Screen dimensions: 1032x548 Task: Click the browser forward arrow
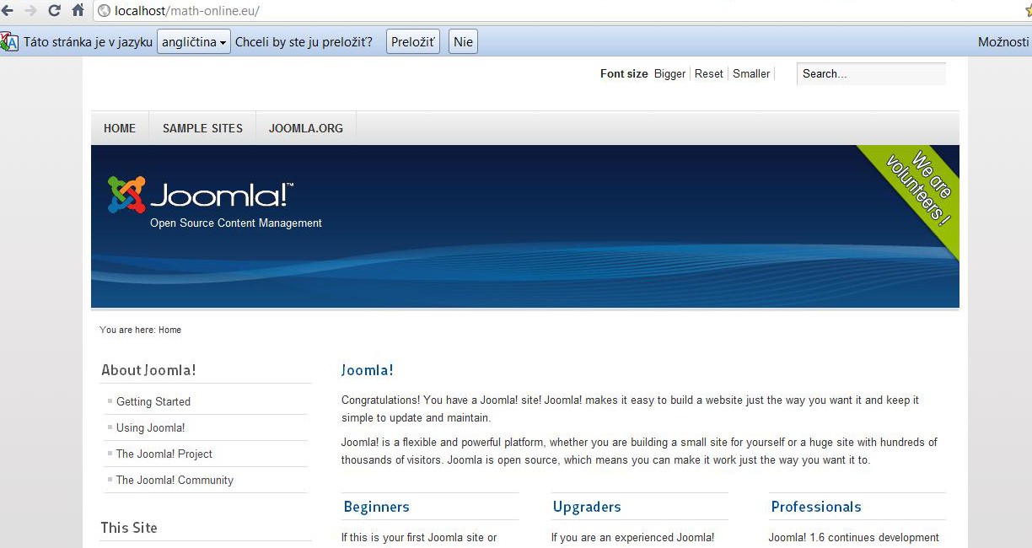[30, 11]
